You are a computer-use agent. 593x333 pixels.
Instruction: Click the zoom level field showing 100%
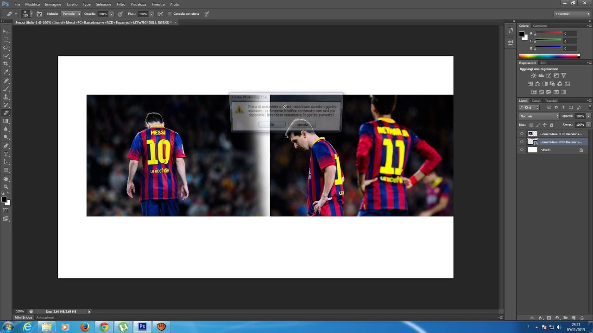(20, 312)
